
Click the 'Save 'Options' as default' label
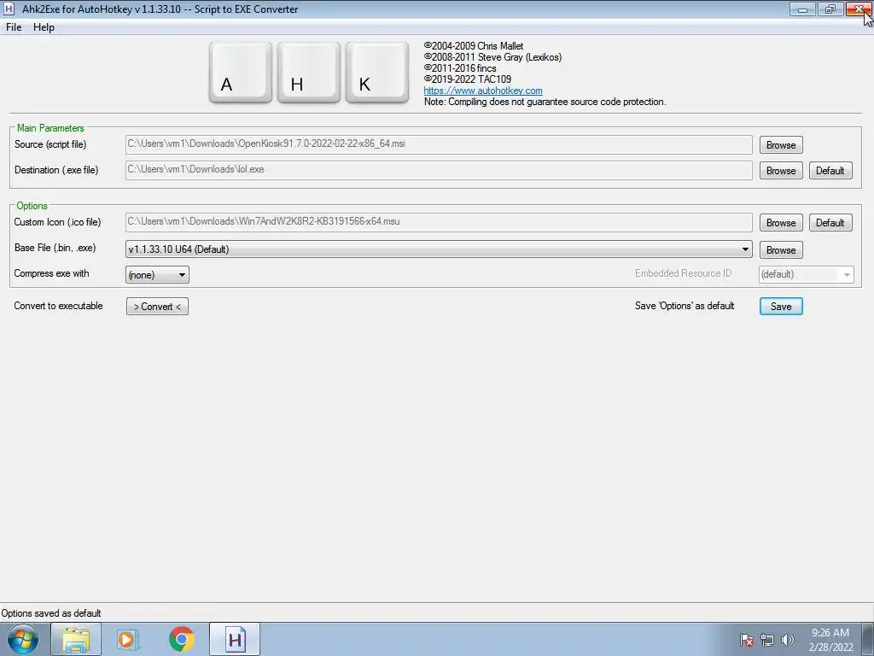tap(684, 306)
